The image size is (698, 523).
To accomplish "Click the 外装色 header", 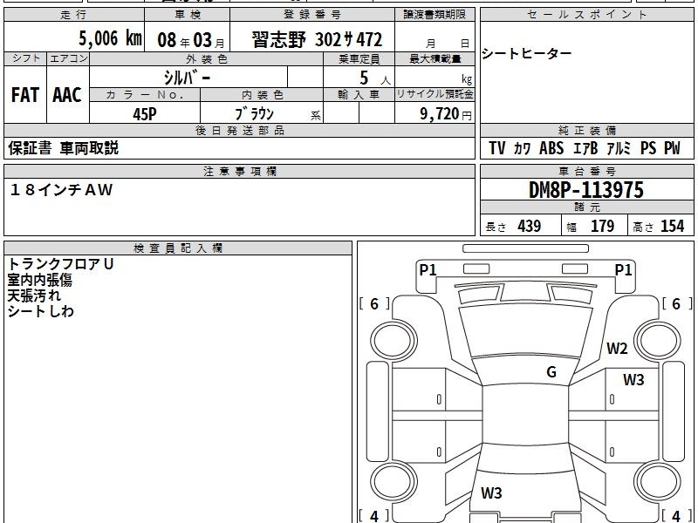I will click(207, 59).
